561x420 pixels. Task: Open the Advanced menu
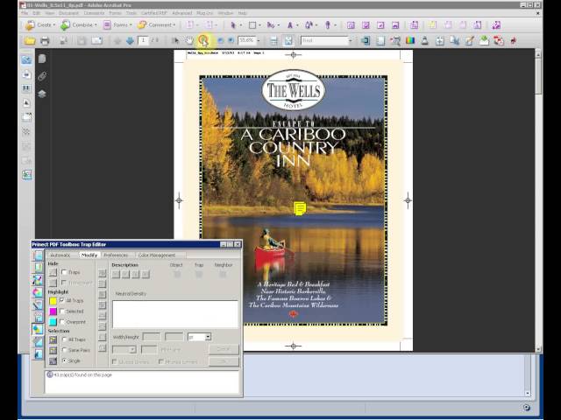click(182, 13)
